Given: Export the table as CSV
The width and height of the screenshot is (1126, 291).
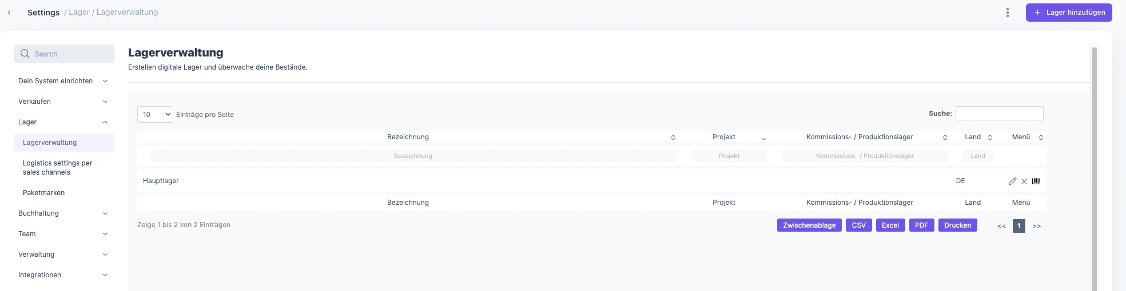Looking at the screenshot, I should coord(858,225).
